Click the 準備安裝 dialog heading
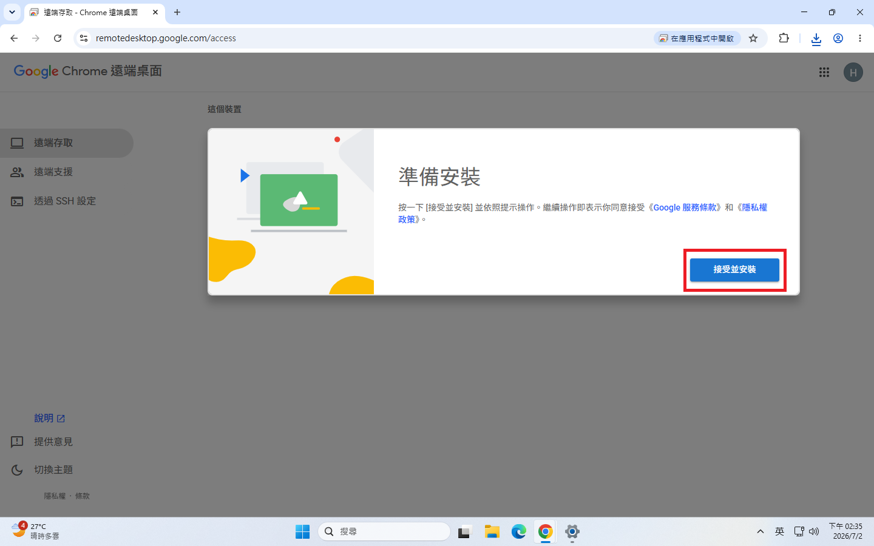This screenshot has width=874, height=546. click(439, 177)
